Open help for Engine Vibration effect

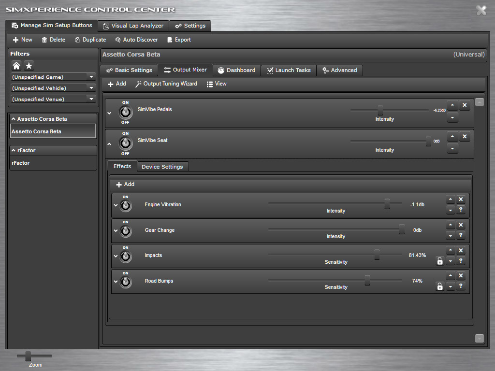(x=461, y=210)
